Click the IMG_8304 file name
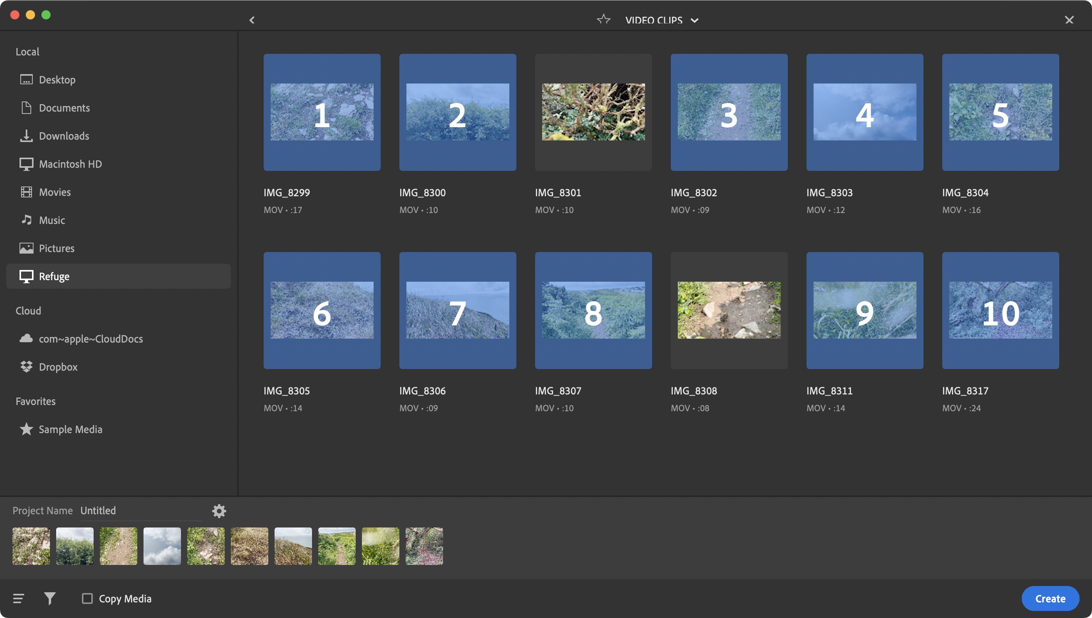This screenshot has height=618, width=1092. point(965,193)
